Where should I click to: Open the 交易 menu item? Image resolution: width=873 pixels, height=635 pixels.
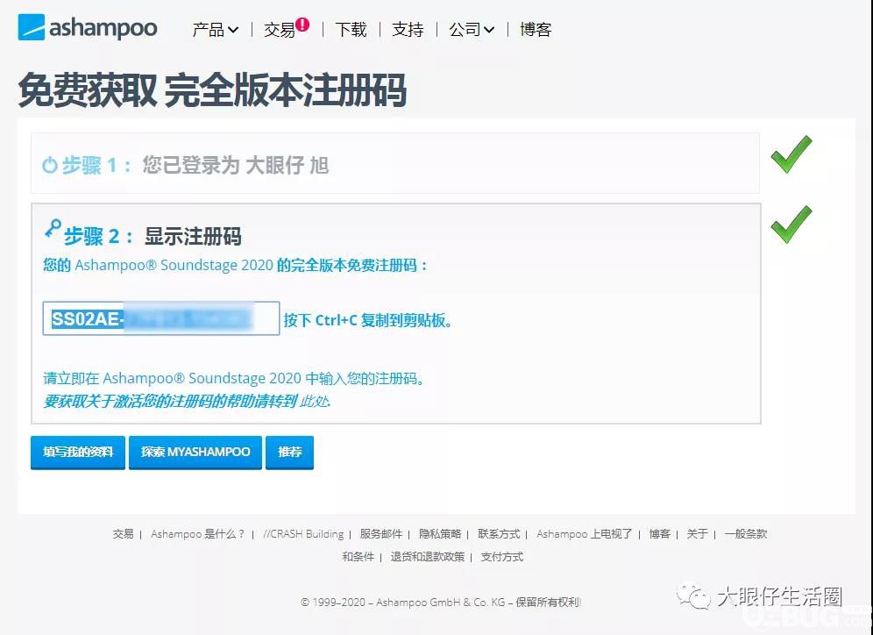(x=280, y=30)
